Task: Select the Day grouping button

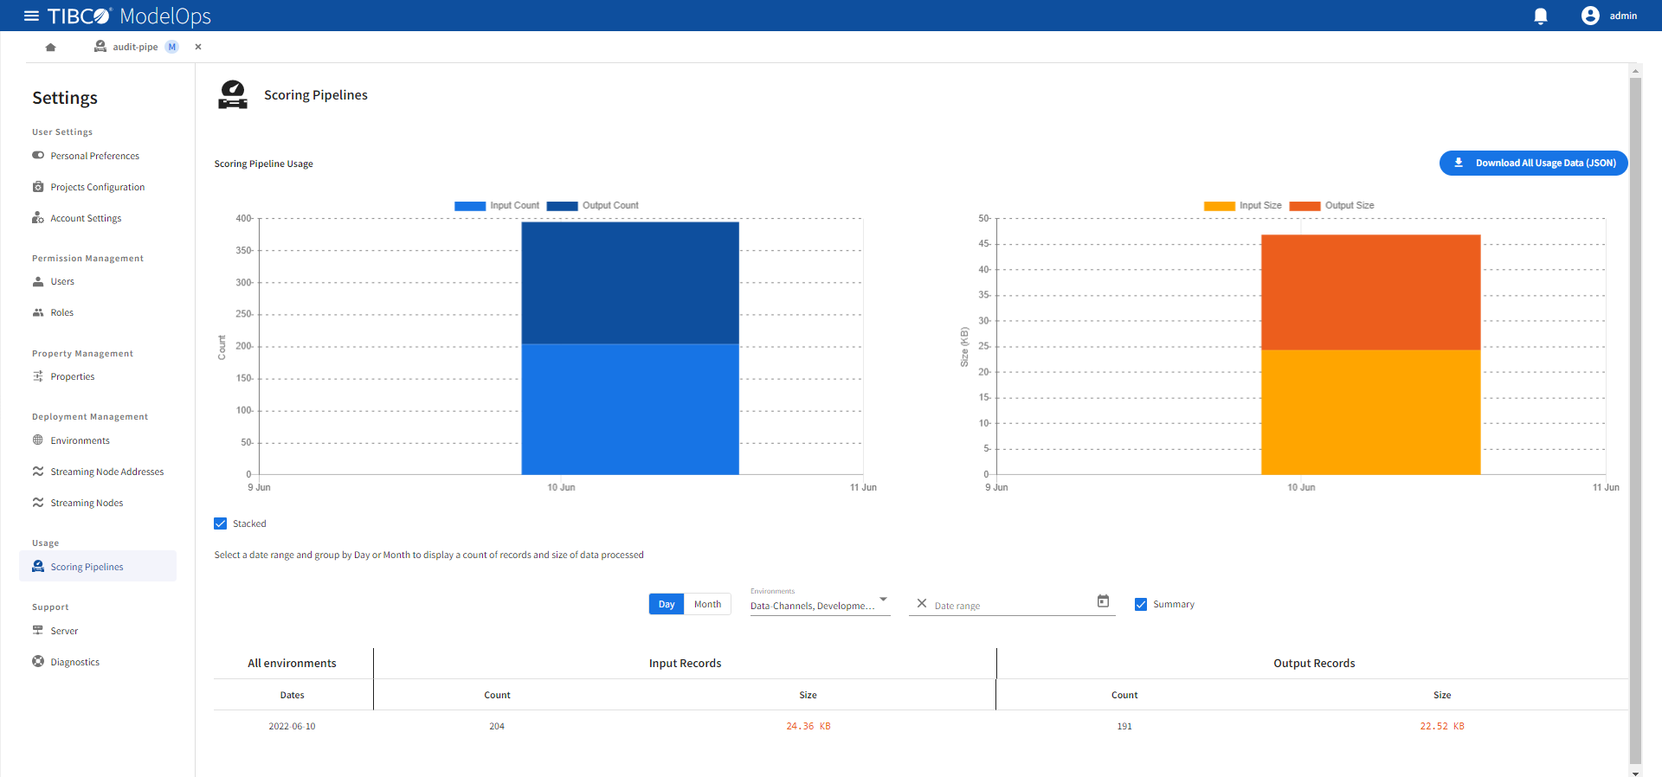Action: coord(666,604)
